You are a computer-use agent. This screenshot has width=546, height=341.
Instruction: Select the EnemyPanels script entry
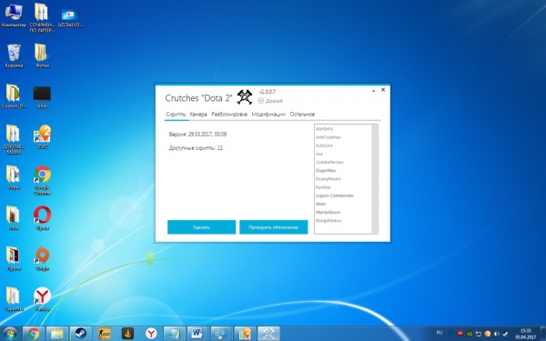pos(328,179)
